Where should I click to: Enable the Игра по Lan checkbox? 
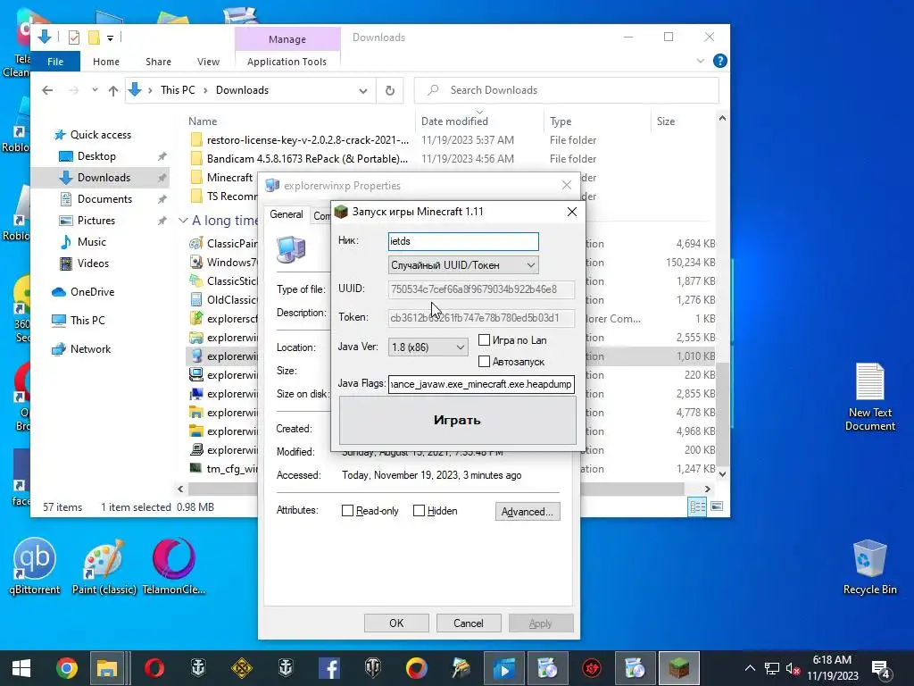point(484,340)
